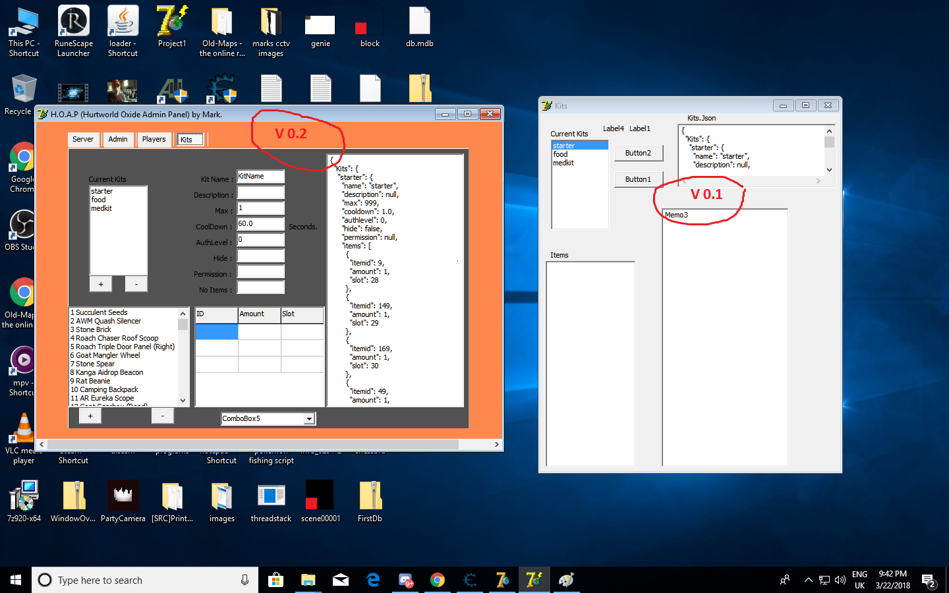The image size is (949, 593).
Task: Select the 7z920-x64 installer icon
Action: coord(24,496)
